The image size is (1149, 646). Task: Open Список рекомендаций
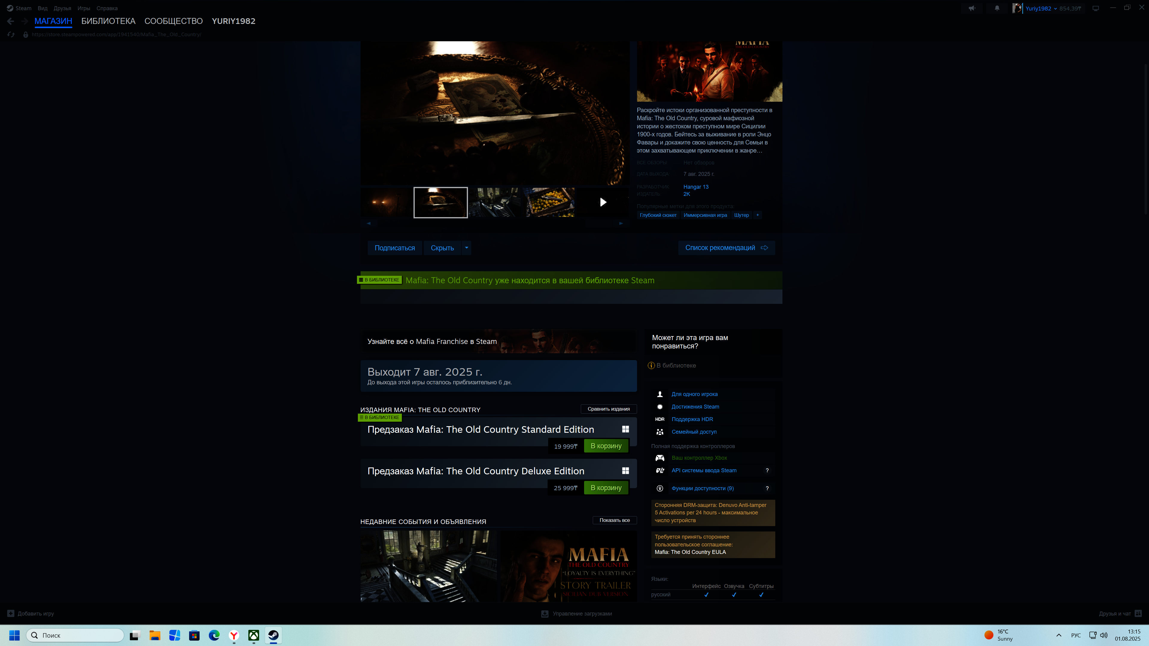click(x=727, y=248)
